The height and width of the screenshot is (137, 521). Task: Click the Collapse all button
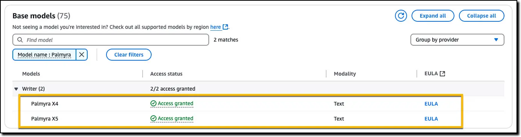tap(482, 16)
